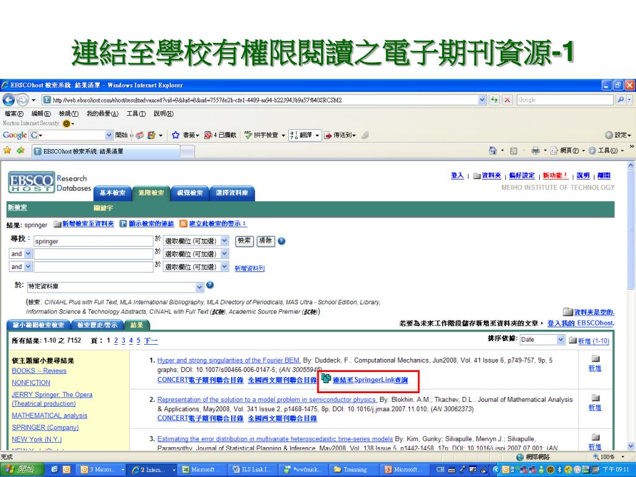Click the search magnifier beside the Google box
Image resolution: width=636 pixels, height=477 pixels.
tap(620, 100)
